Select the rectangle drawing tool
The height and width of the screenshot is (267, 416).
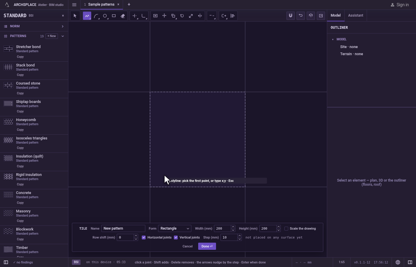(114, 16)
